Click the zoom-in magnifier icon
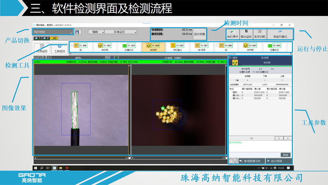 pos(35,58)
